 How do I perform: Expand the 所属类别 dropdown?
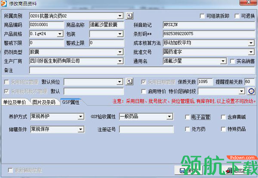pos(120,16)
